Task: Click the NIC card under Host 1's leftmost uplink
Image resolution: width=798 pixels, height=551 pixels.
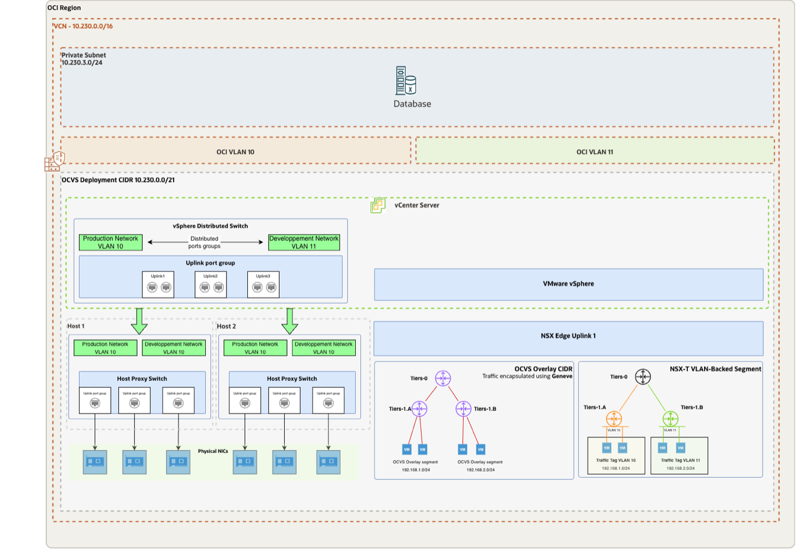Action: pos(95,462)
